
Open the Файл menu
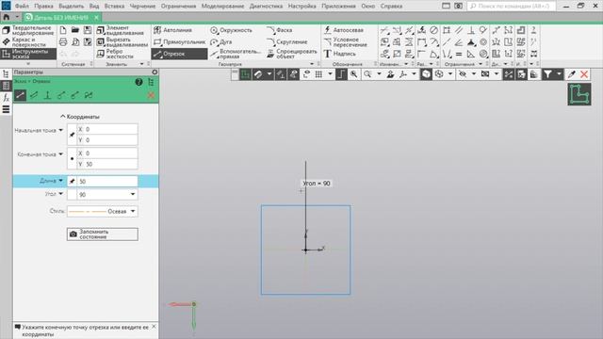(x=22, y=7)
